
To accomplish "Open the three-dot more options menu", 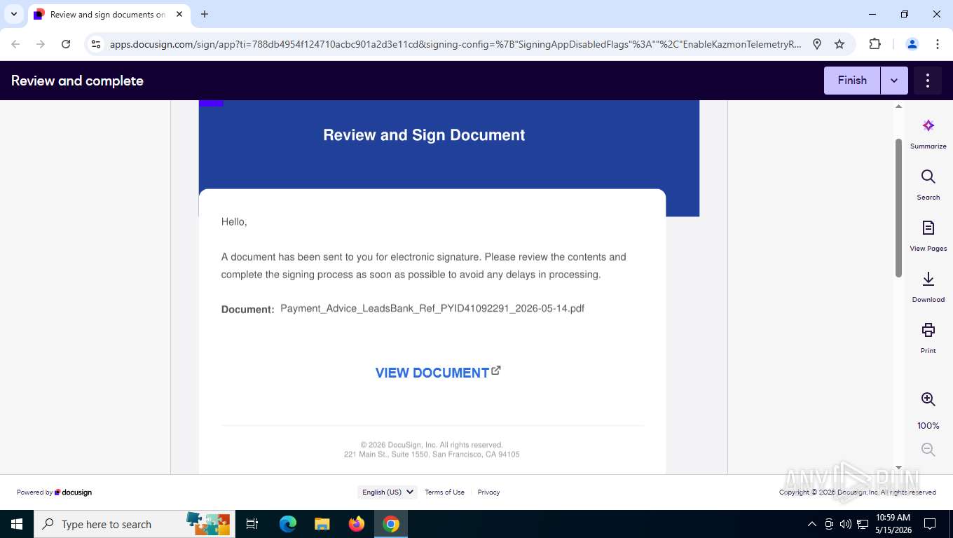I will pyautogui.click(x=928, y=81).
